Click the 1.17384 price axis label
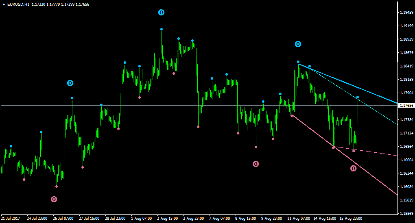415x223 pixels. point(406,120)
